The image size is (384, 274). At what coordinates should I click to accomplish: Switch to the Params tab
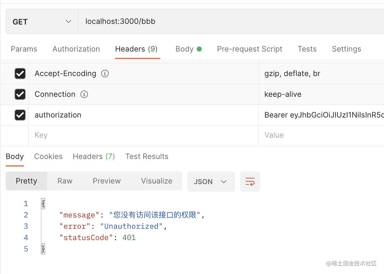[x=24, y=49]
